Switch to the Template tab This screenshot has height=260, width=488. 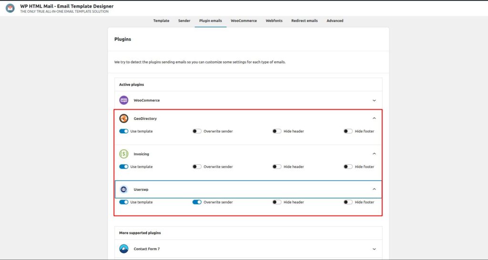[161, 20]
